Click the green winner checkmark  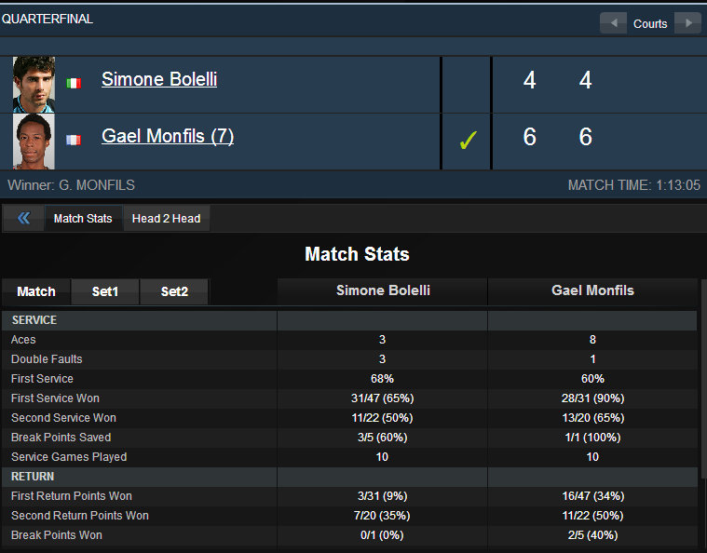point(468,141)
